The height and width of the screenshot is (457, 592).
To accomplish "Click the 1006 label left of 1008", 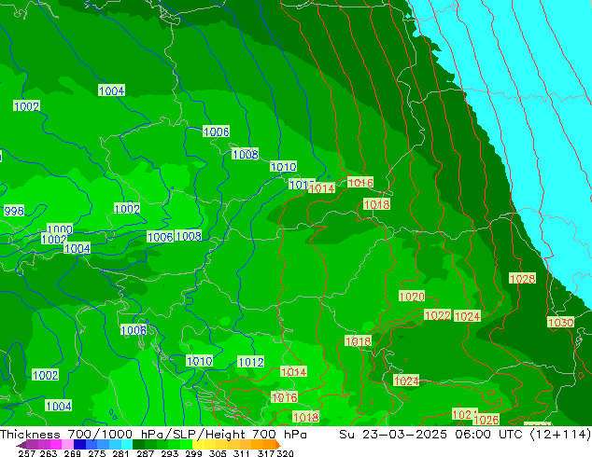I will coord(161,237).
